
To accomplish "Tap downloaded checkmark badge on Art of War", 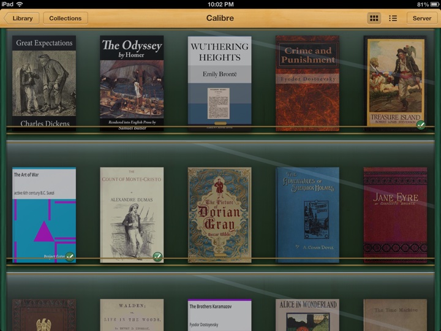I will [70, 257].
